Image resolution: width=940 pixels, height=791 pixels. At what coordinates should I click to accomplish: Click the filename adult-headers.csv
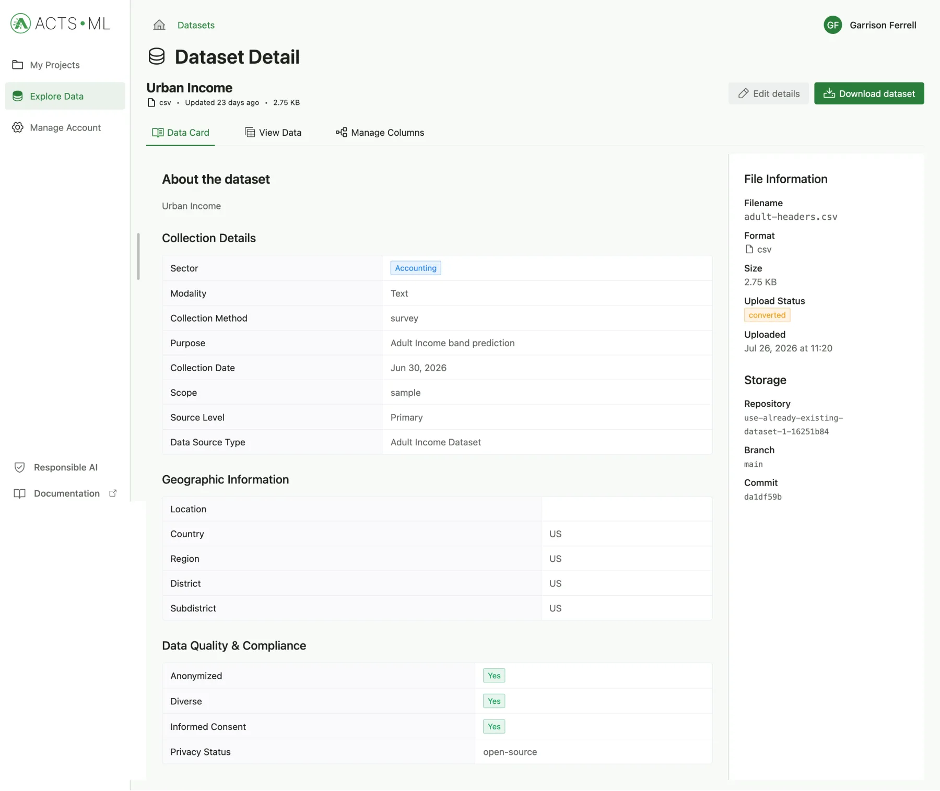pos(791,217)
